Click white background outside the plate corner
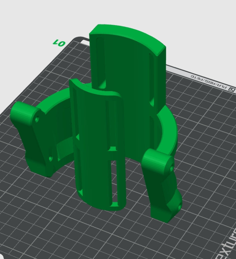The image size is (236, 259). click(x=20, y=20)
